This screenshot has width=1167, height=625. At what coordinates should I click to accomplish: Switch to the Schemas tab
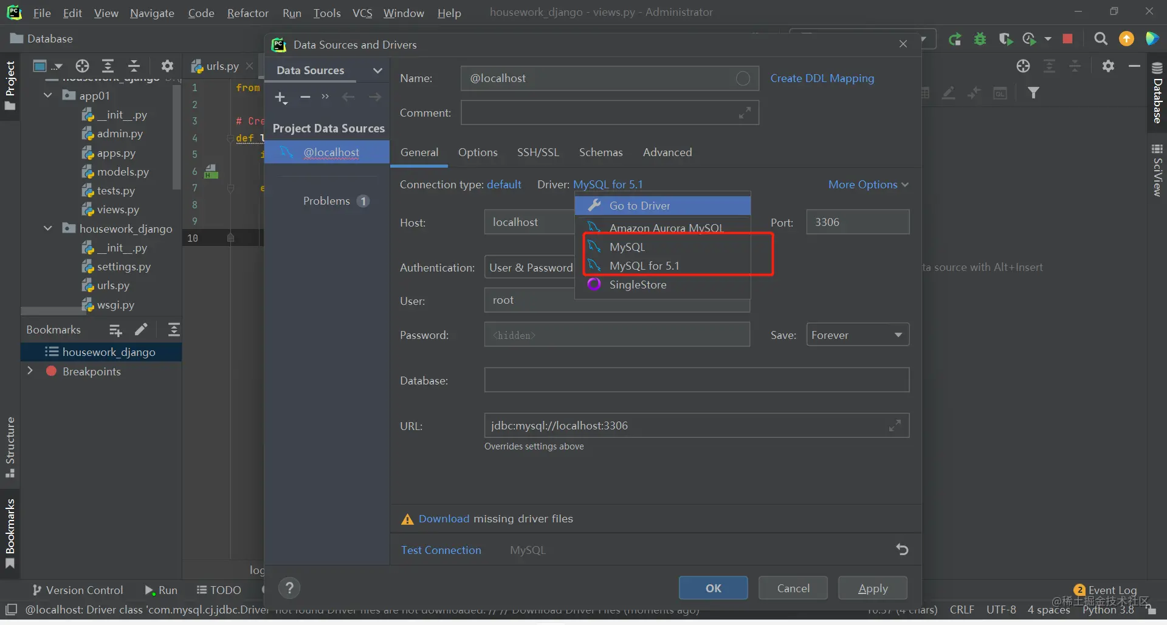click(x=601, y=152)
